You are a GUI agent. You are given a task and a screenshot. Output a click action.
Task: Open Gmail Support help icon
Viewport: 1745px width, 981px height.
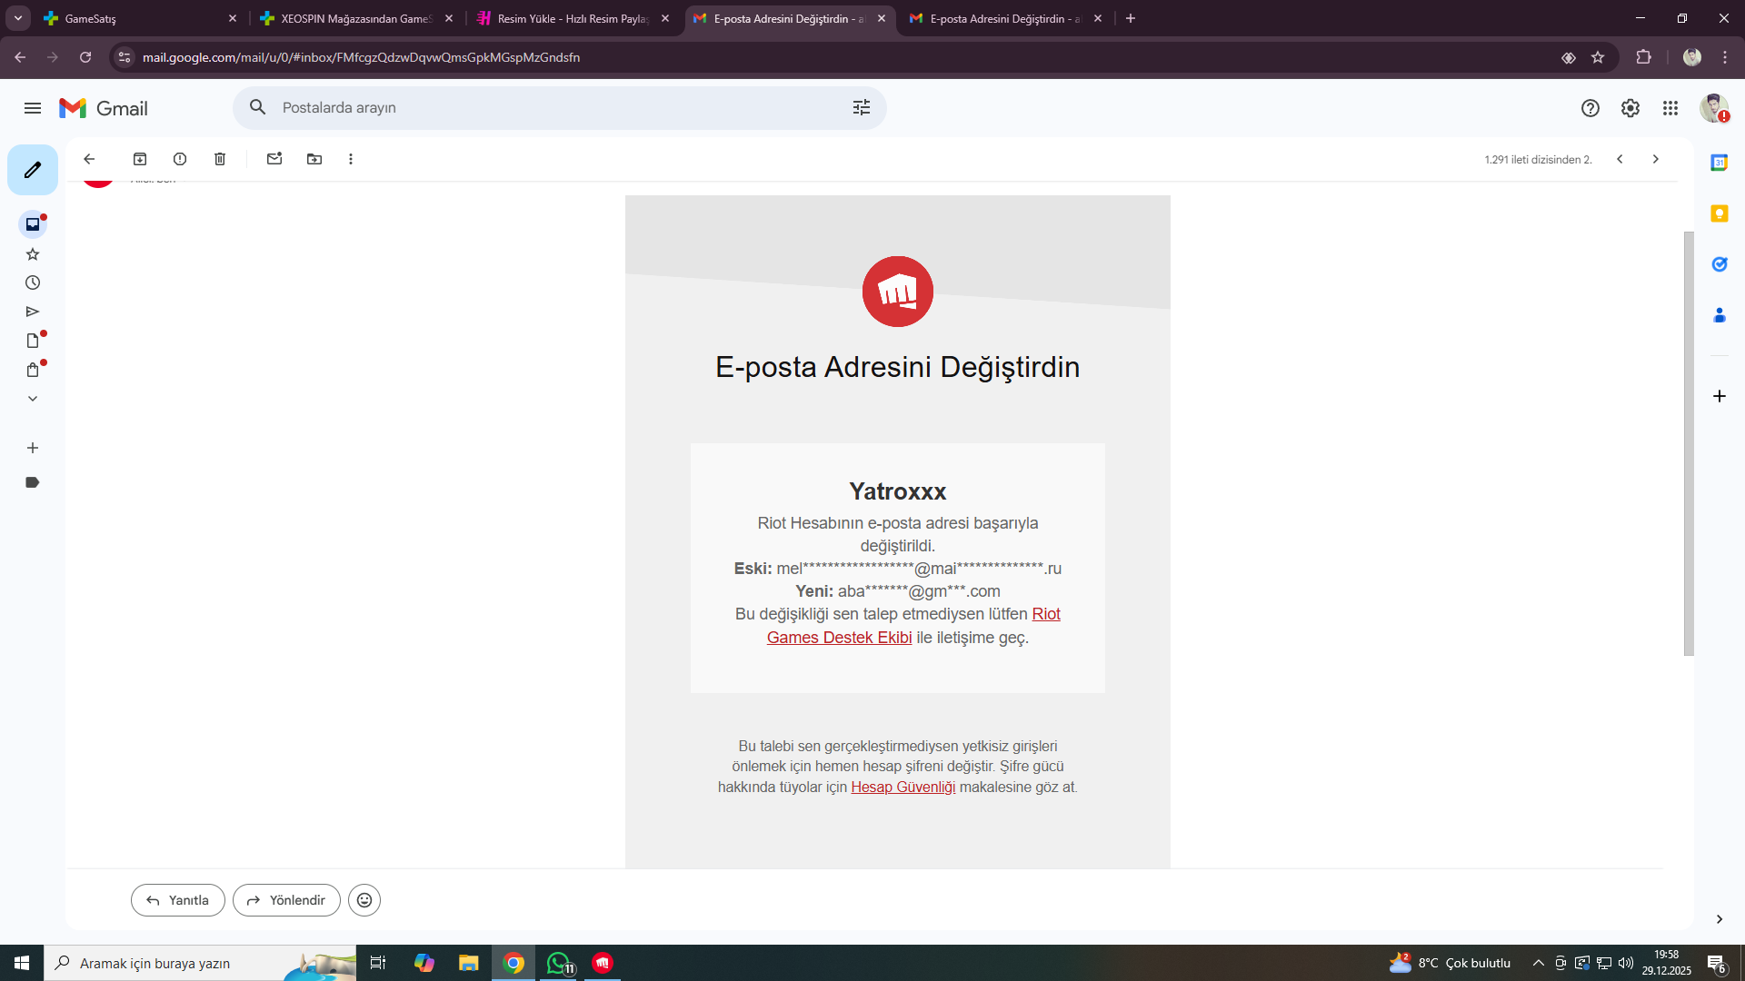pos(1590,108)
